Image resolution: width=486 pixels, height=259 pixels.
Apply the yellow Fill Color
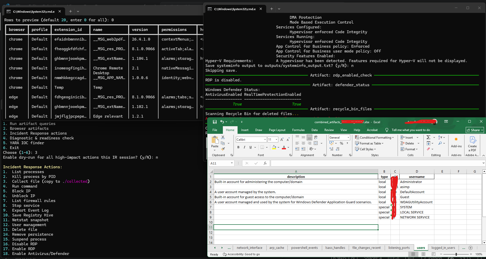coord(274,147)
